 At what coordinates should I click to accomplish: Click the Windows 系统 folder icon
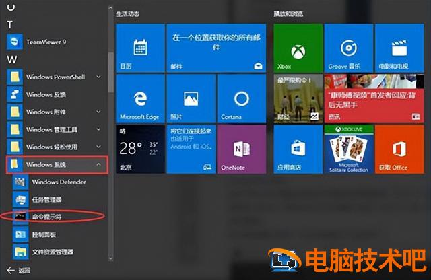[x=15, y=164]
